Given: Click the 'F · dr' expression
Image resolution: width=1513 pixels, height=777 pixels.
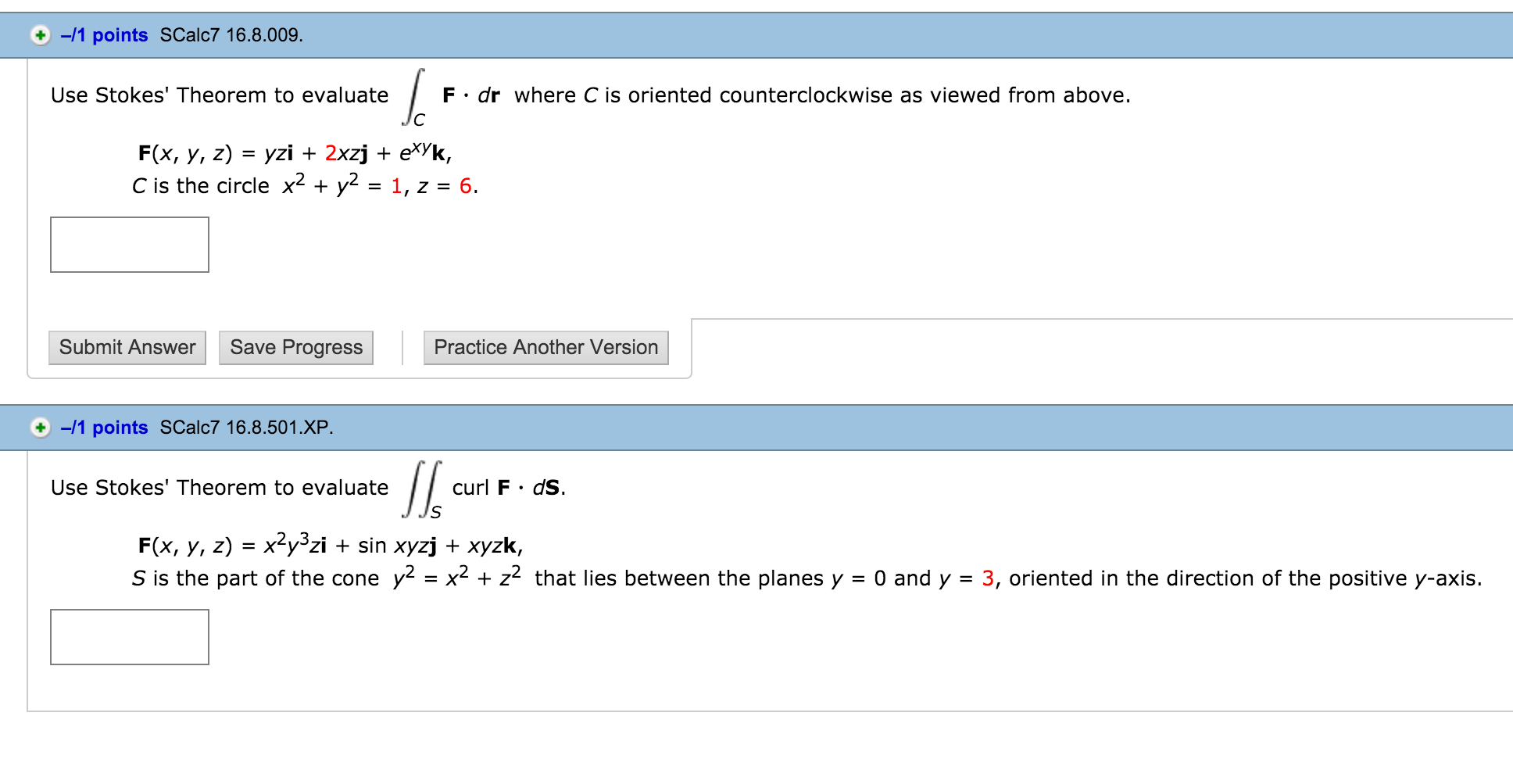Looking at the screenshot, I should point(470,95).
